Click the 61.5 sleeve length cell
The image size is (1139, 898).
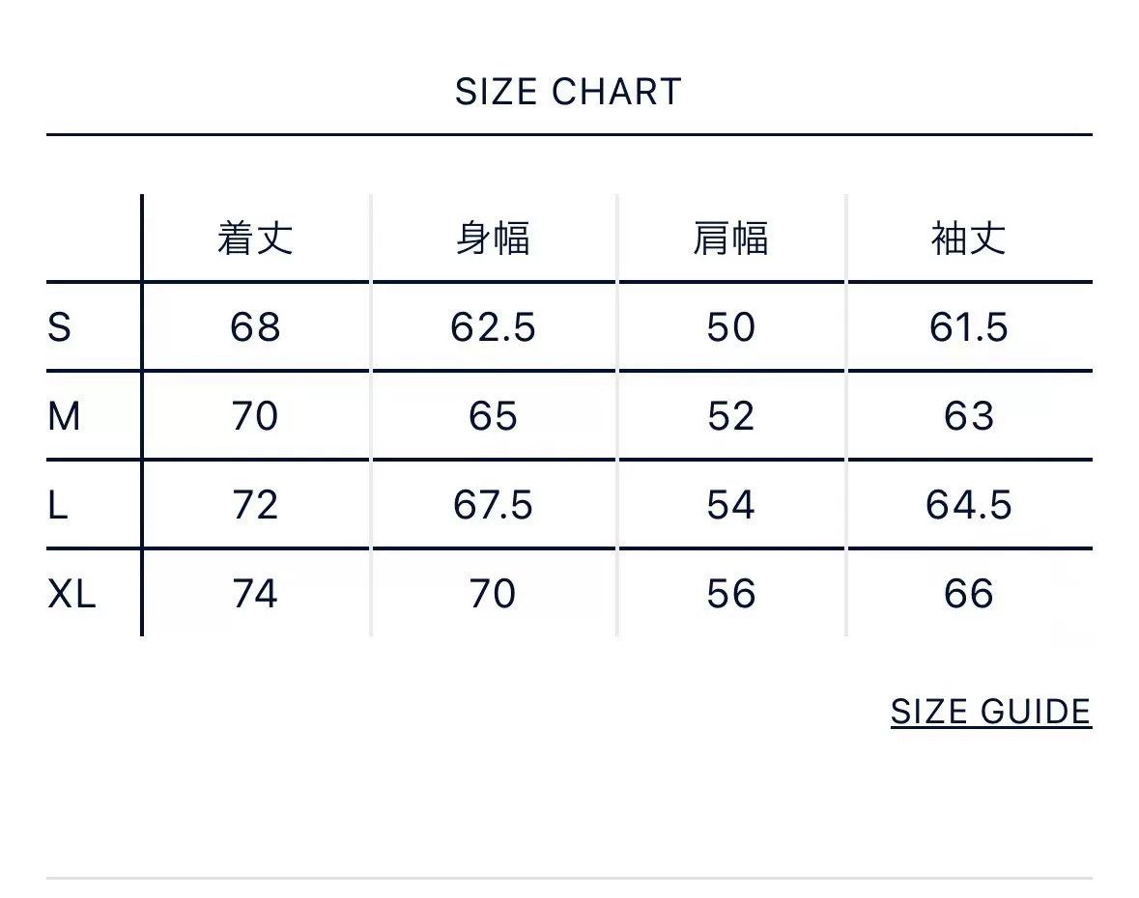[x=969, y=327]
